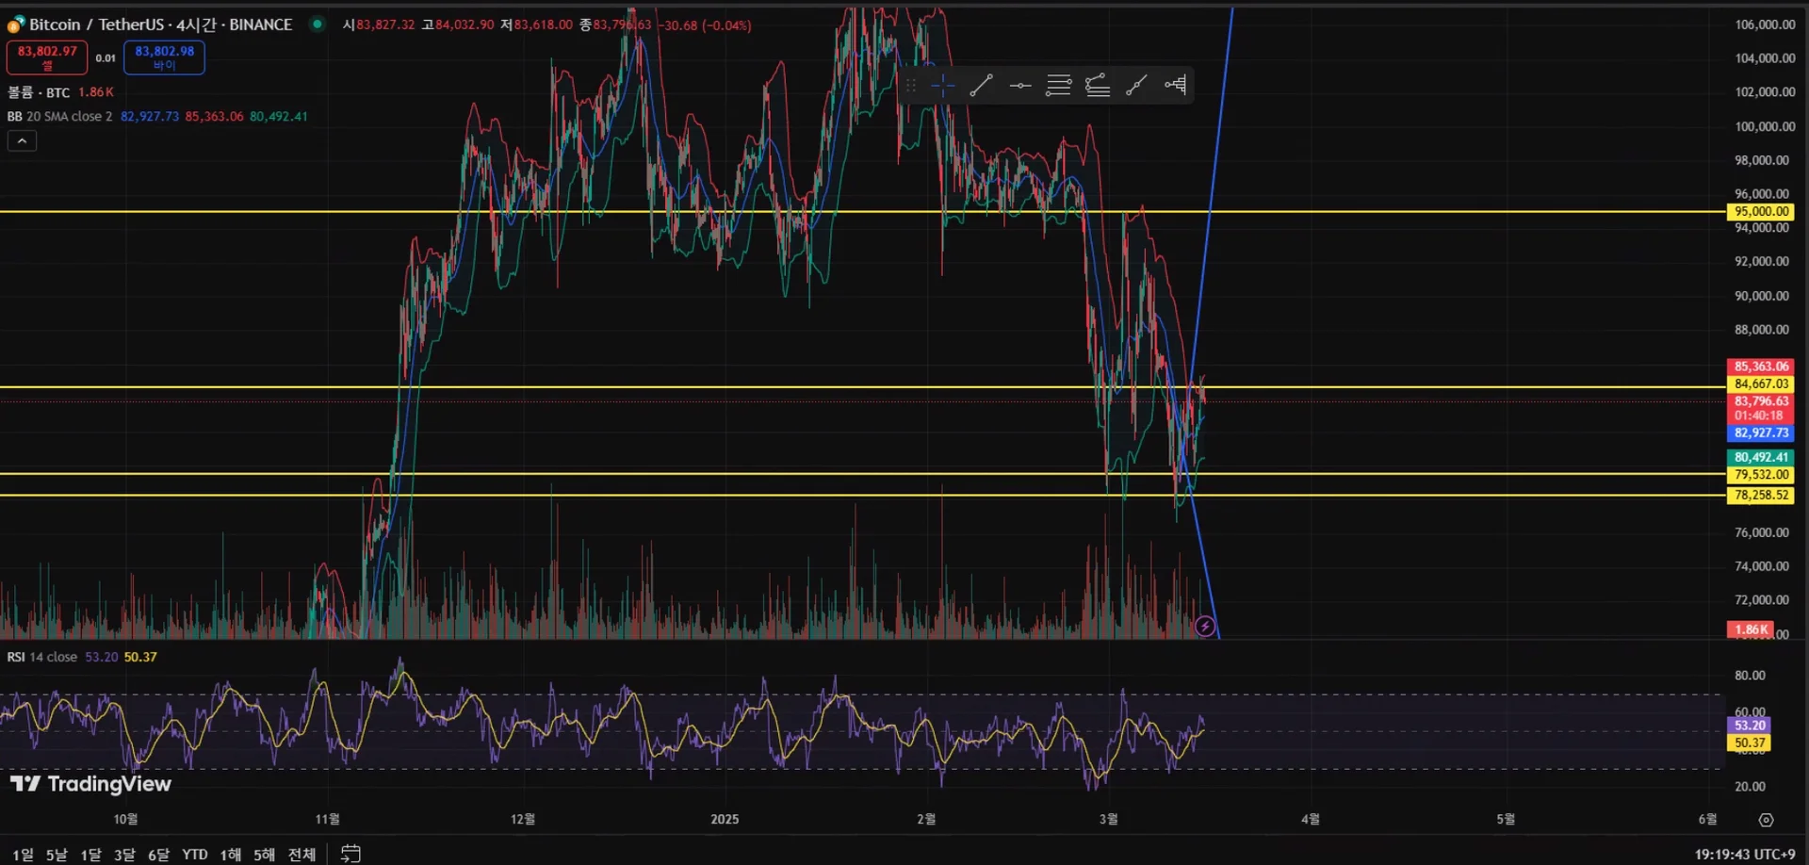Click the 80,492.41 green BB lower label
The height and width of the screenshot is (865, 1809).
tap(1761, 457)
